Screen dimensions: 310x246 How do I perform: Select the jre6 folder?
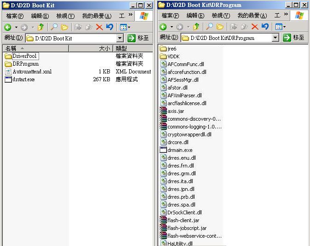click(x=168, y=49)
